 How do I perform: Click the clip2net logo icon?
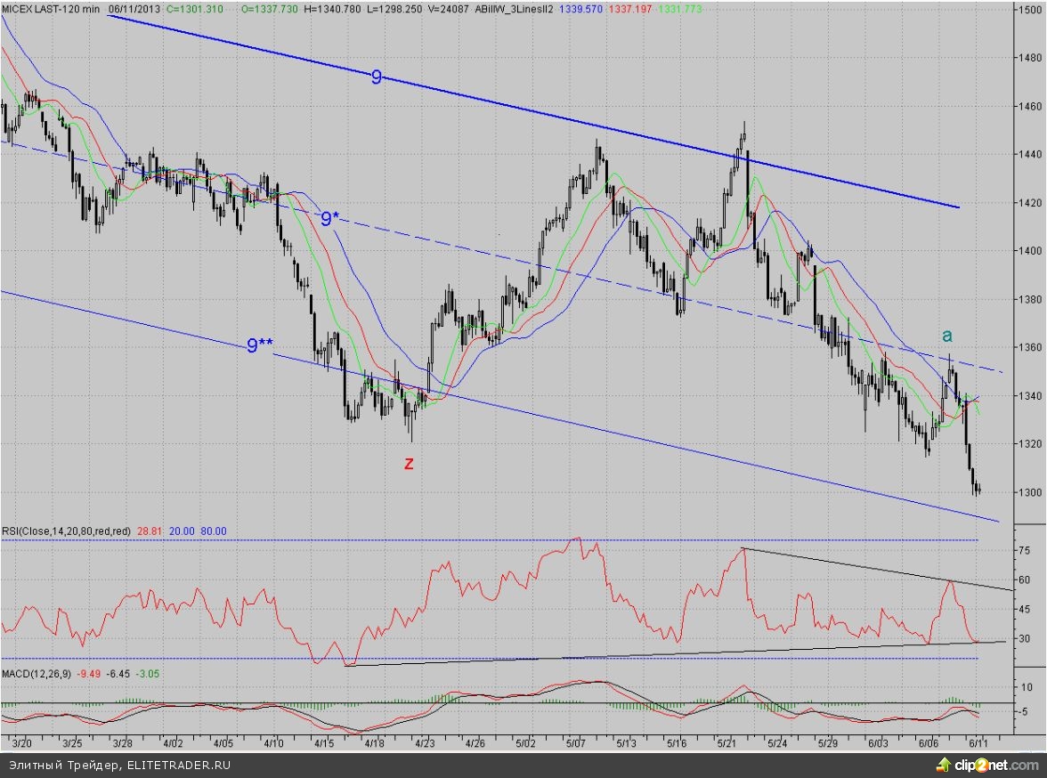click(940, 766)
